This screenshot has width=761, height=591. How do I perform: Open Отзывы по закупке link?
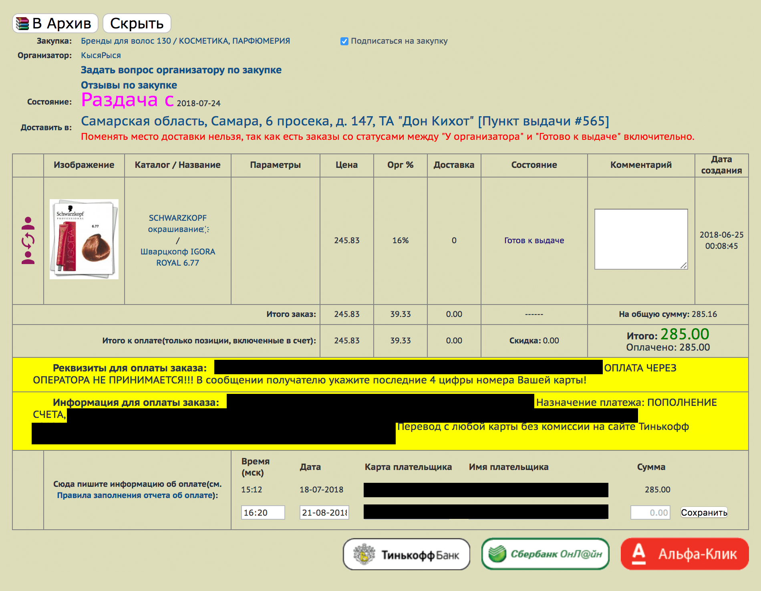(129, 85)
